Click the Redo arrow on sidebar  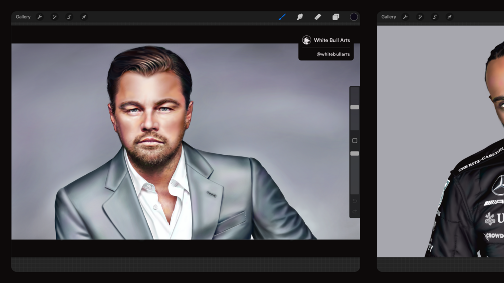click(355, 212)
